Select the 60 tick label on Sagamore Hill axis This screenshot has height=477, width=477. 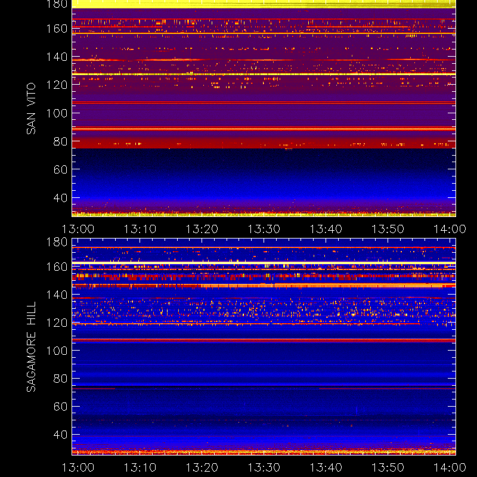[60, 407]
